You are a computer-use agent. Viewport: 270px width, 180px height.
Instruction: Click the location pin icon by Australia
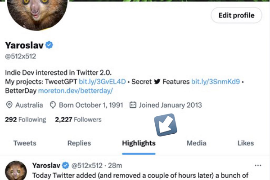[x=9, y=105]
